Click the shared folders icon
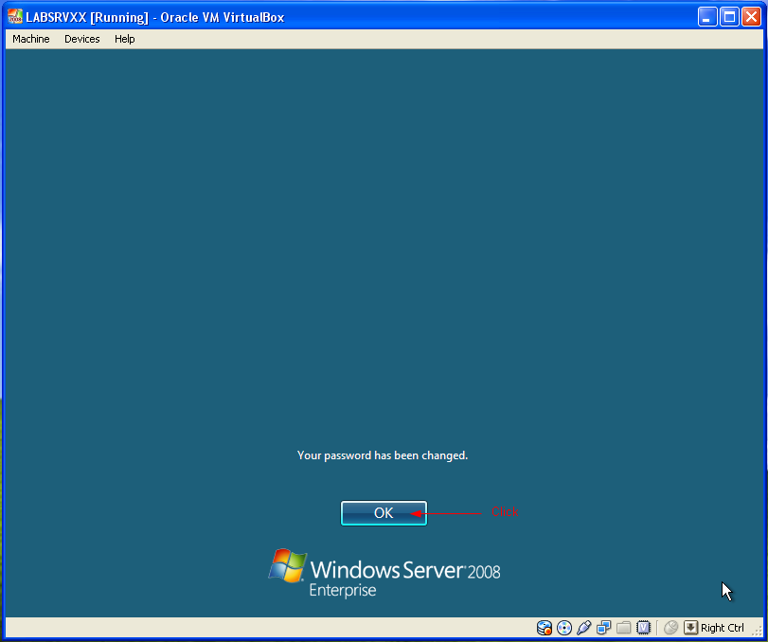 point(624,628)
